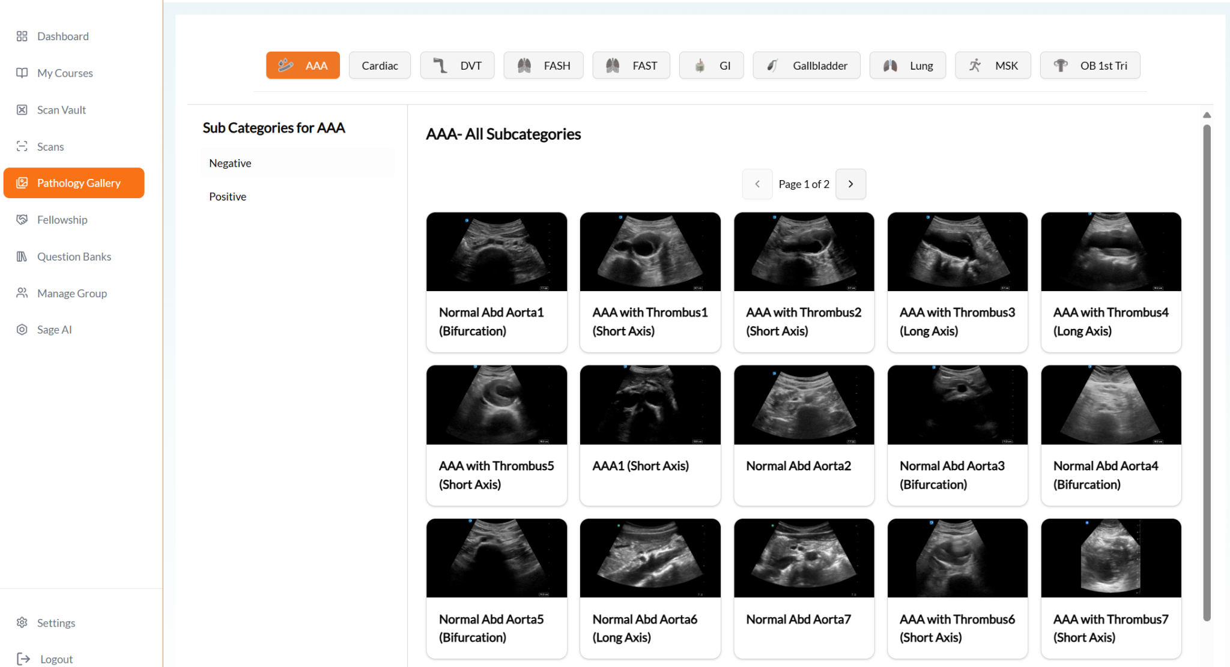This screenshot has height=667, width=1230.
Task: Go to Question Banks page
Action: [x=74, y=256]
